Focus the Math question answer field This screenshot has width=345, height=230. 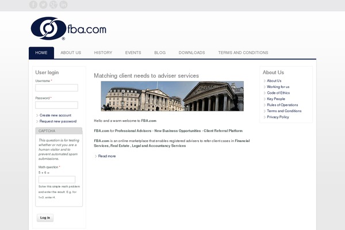click(x=57, y=179)
